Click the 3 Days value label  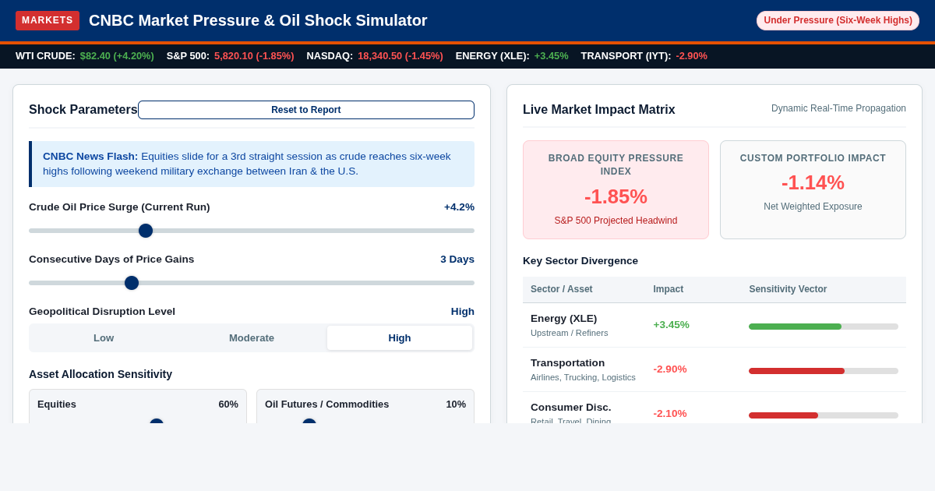click(x=457, y=259)
